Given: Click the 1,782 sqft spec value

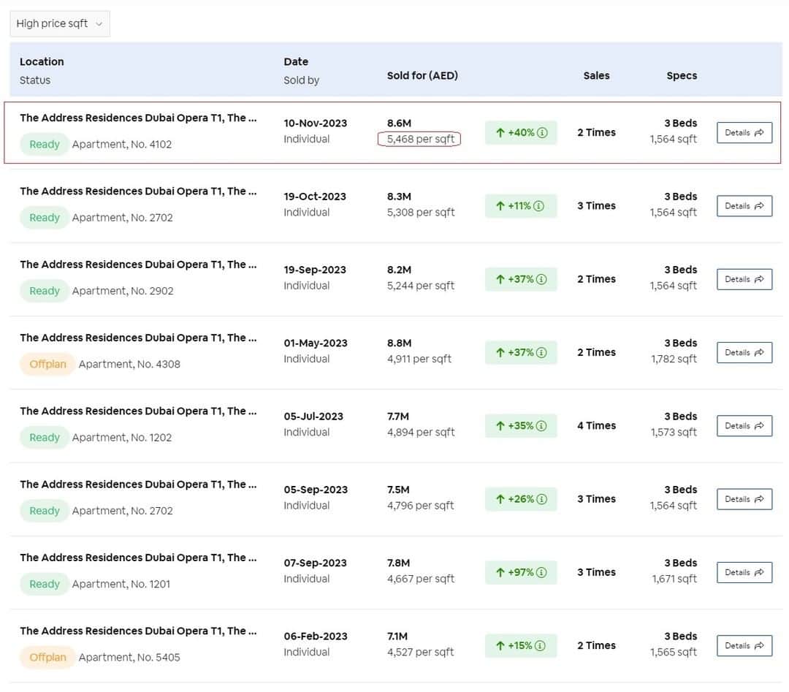Looking at the screenshot, I should (x=674, y=359).
